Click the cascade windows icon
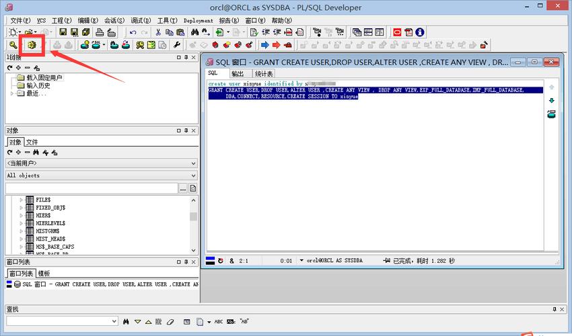 [x=357, y=32]
